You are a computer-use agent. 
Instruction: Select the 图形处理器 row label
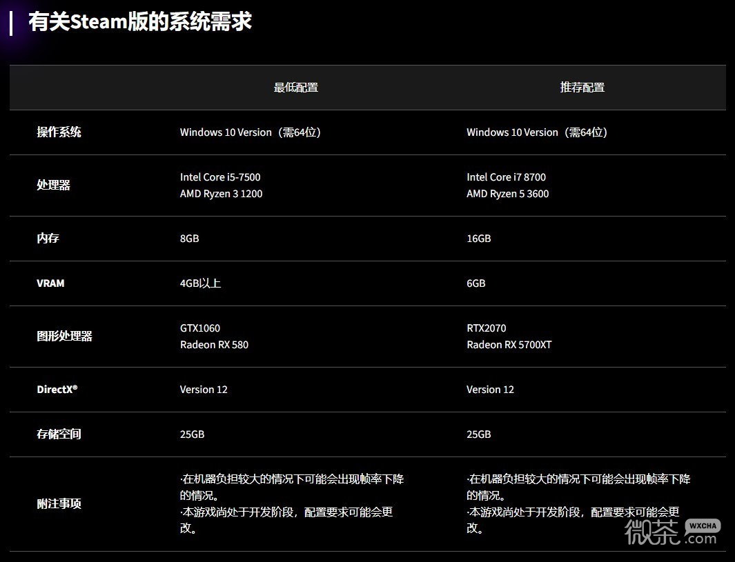click(x=65, y=337)
